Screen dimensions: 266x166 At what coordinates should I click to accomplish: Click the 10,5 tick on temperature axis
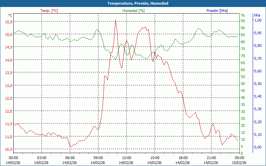[x=9, y=149]
